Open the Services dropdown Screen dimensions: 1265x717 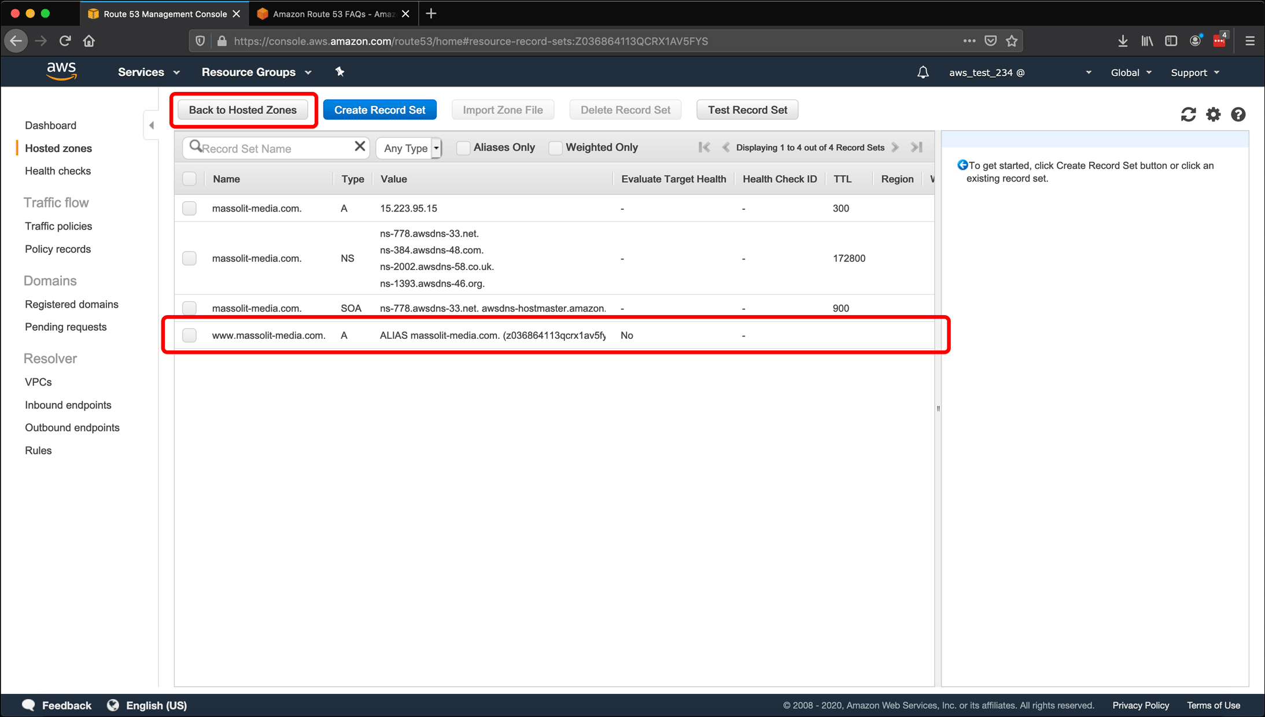tap(149, 72)
